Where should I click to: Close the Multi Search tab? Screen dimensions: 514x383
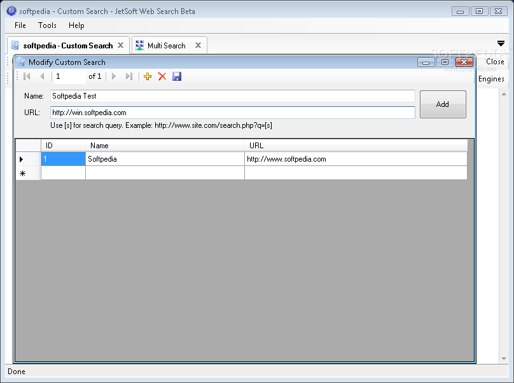(x=198, y=45)
